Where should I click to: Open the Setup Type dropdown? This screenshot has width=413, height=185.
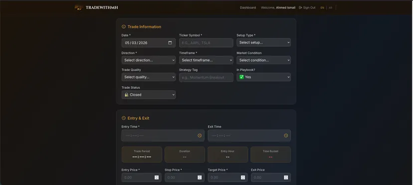coord(264,42)
